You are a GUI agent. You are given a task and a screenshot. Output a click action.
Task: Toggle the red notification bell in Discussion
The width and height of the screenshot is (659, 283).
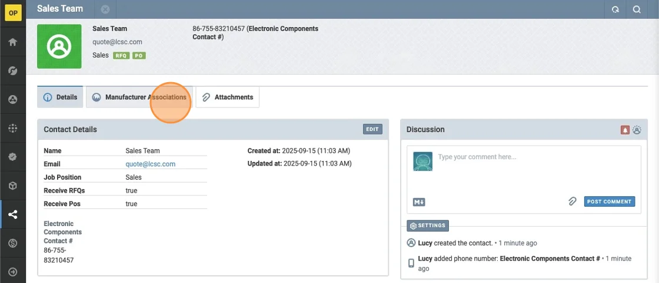pyautogui.click(x=625, y=130)
